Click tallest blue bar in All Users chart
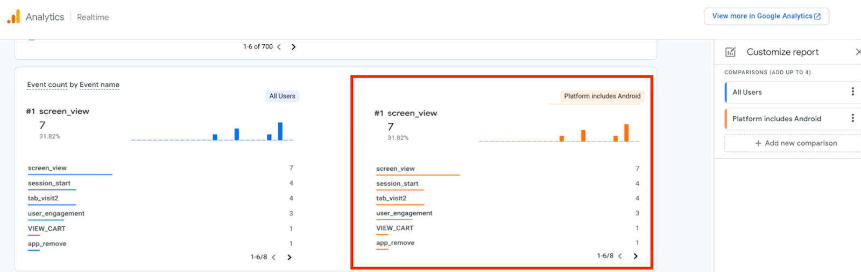 [280, 131]
